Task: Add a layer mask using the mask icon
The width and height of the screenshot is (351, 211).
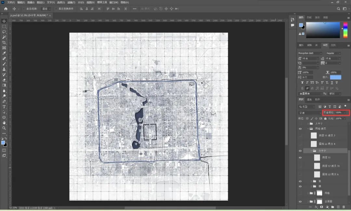Action: point(321,207)
